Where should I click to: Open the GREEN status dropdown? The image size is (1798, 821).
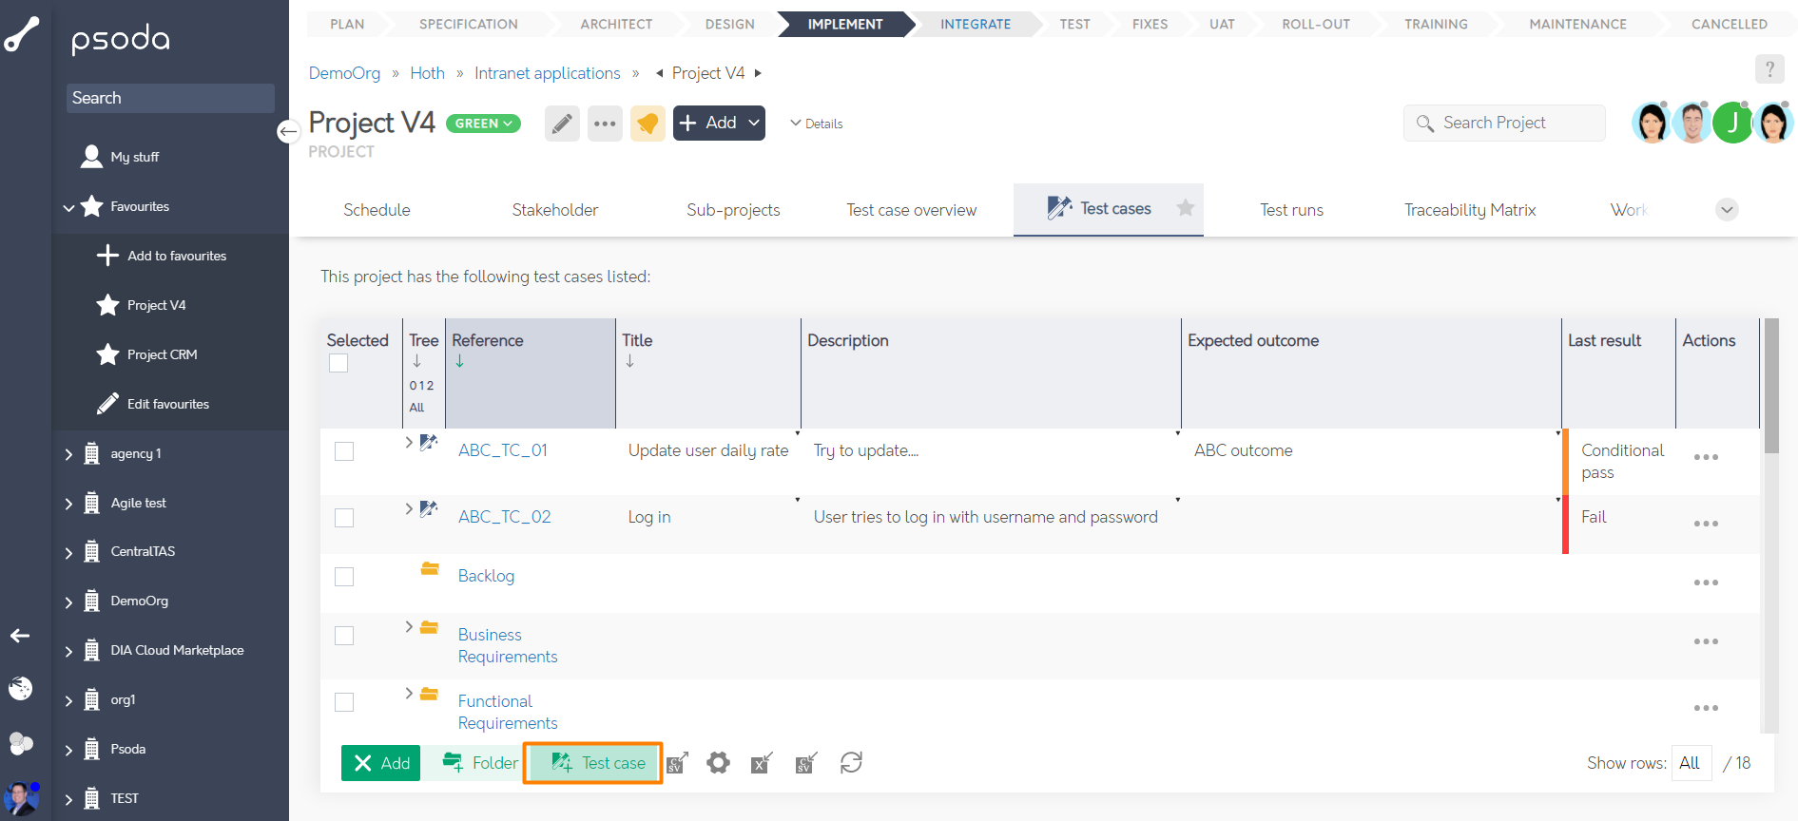[x=483, y=124]
